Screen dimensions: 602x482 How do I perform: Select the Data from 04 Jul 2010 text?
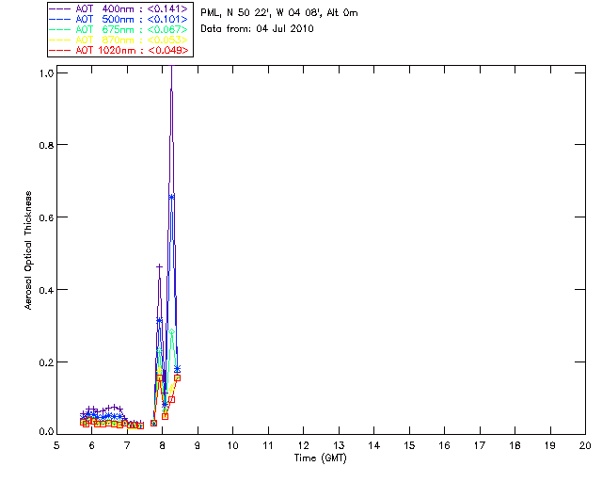click(257, 29)
